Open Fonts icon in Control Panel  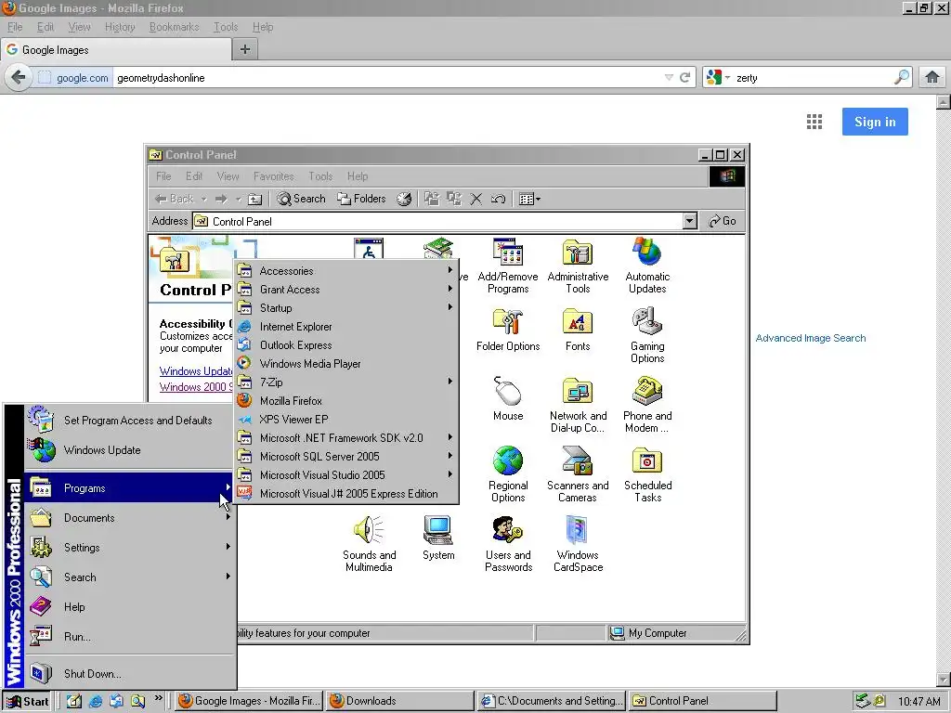click(578, 331)
